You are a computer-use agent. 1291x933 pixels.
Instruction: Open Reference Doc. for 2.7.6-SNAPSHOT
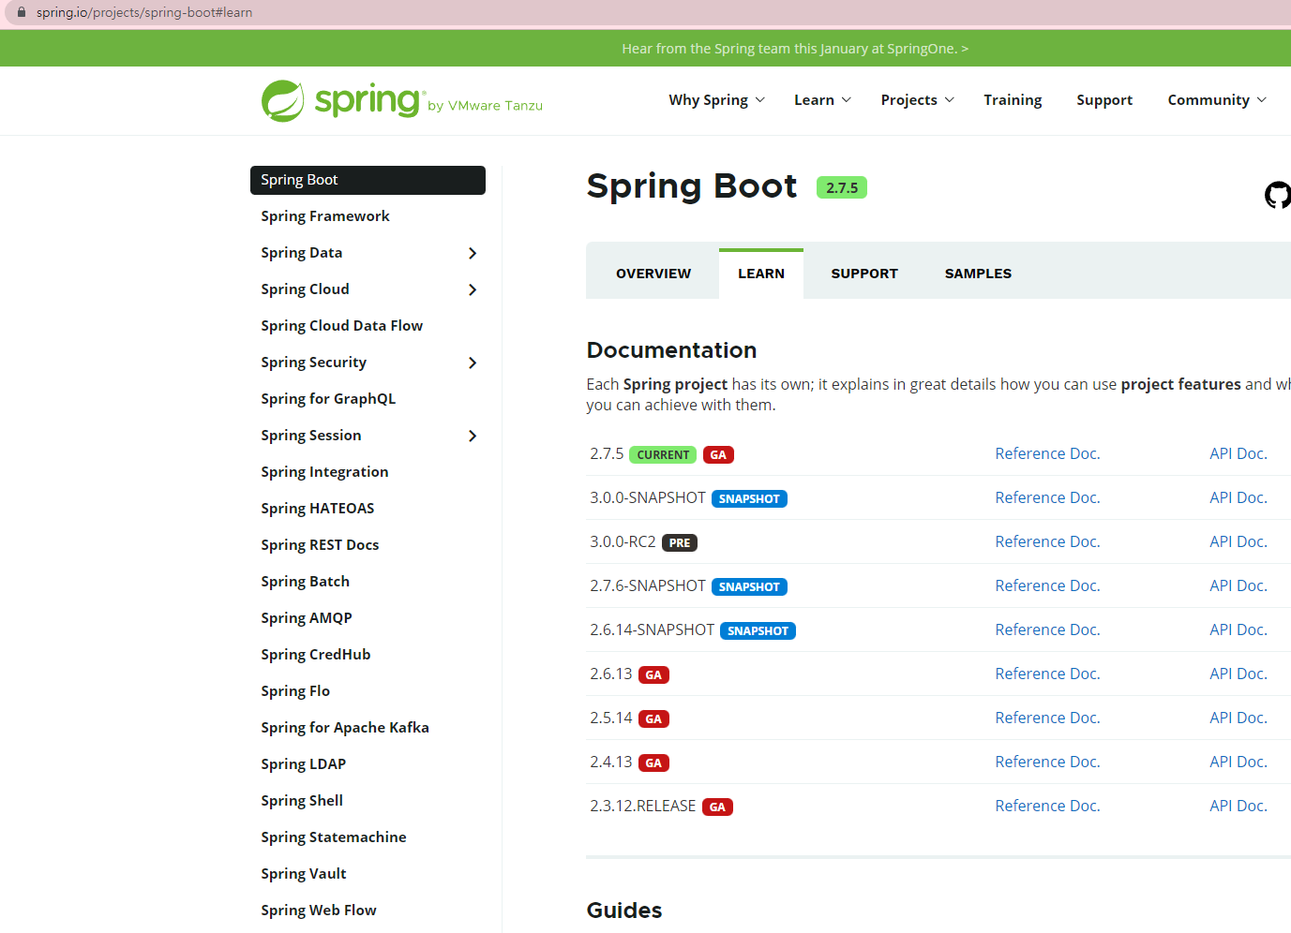tap(1047, 585)
